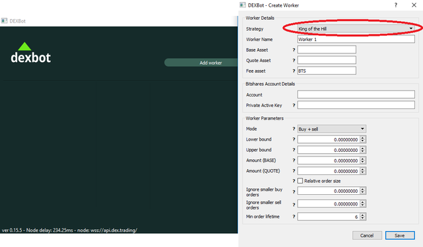423x247 pixels.
Task: Close the Create Worker dialog
Action: pos(414,5)
